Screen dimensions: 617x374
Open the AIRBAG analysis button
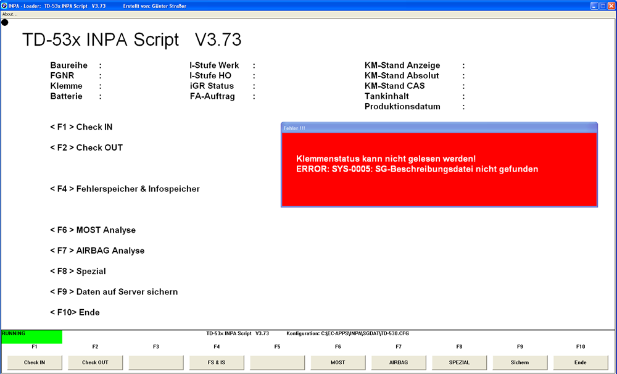point(399,362)
